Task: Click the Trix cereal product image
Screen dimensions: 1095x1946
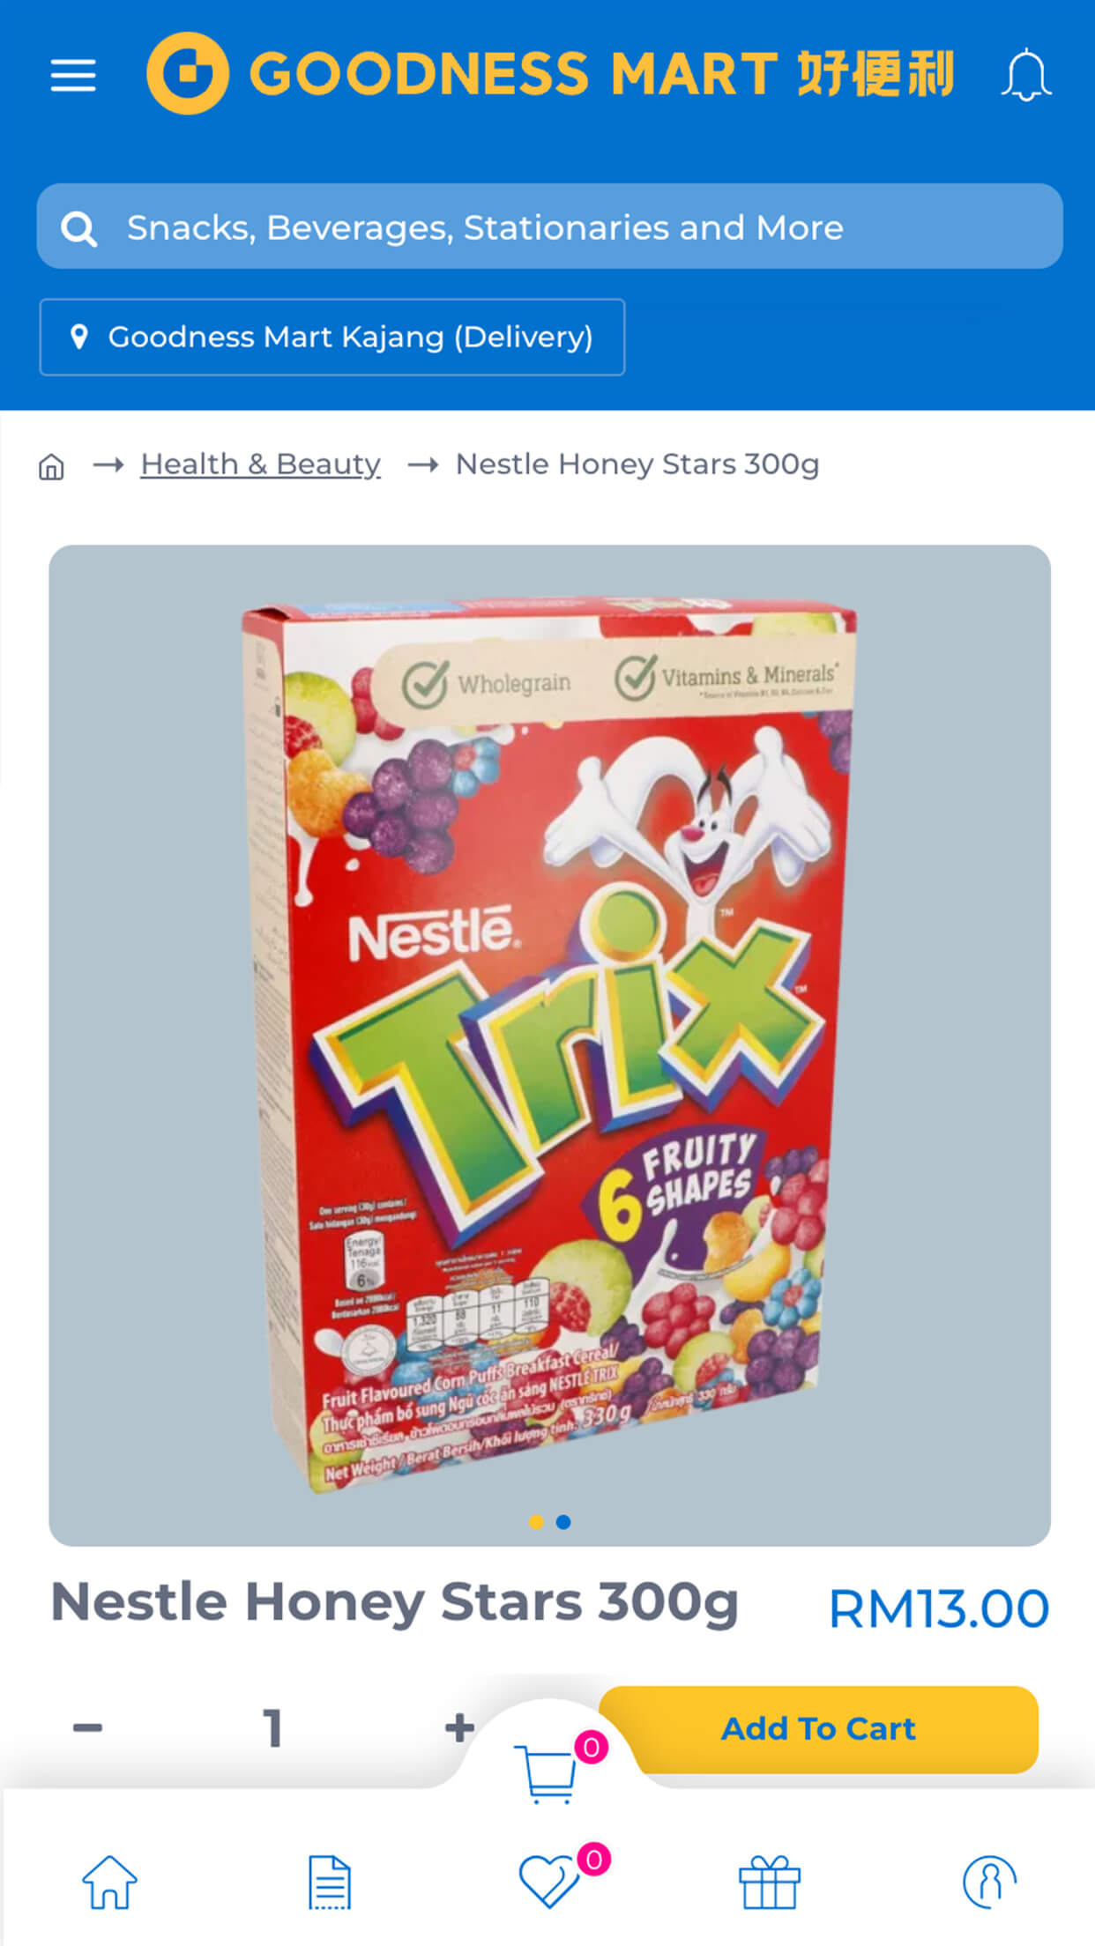Action: tap(549, 1045)
